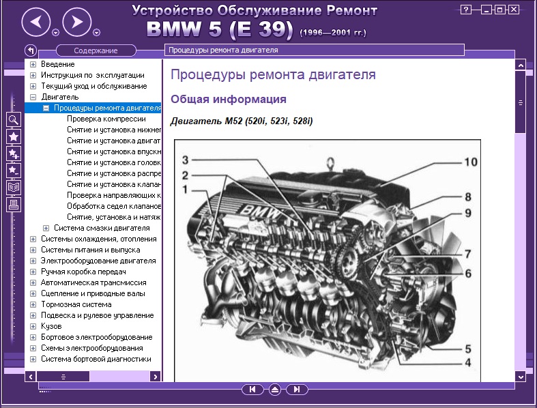
Task: Select Снятие, установка и натяж... topic
Action: [x=114, y=217]
